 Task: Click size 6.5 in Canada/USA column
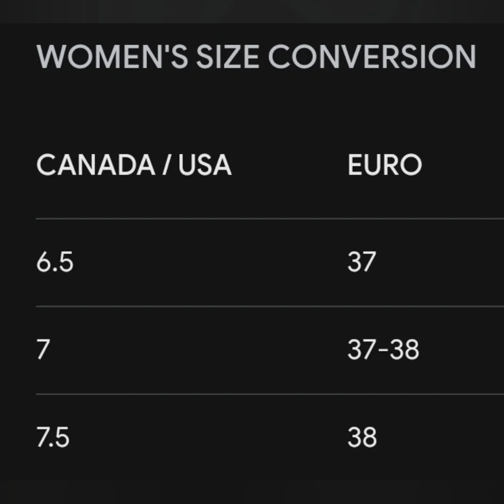point(55,262)
